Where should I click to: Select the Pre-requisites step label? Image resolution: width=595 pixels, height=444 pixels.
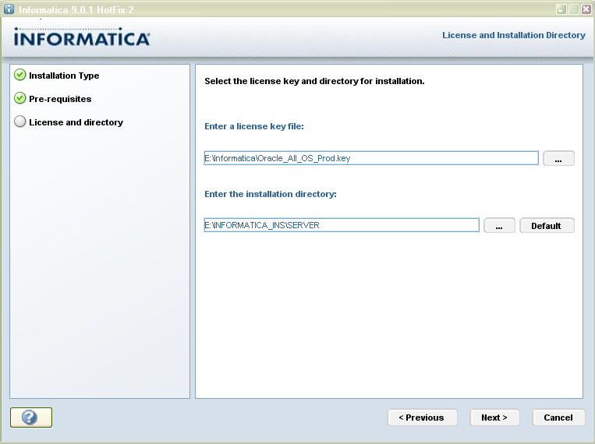(x=60, y=99)
